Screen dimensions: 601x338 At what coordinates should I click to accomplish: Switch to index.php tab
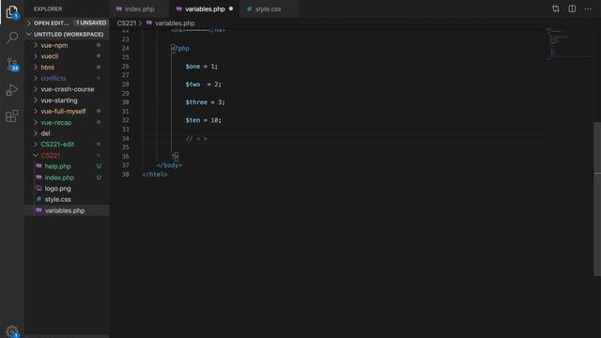pyautogui.click(x=139, y=8)
